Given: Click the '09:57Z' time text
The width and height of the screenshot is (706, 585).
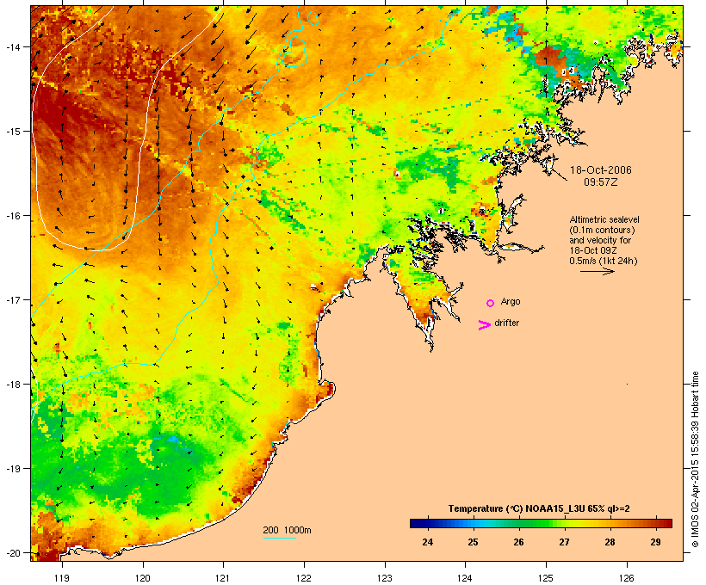Looking at the screenshot, I should pyautogui.click(x=601, y=182).
